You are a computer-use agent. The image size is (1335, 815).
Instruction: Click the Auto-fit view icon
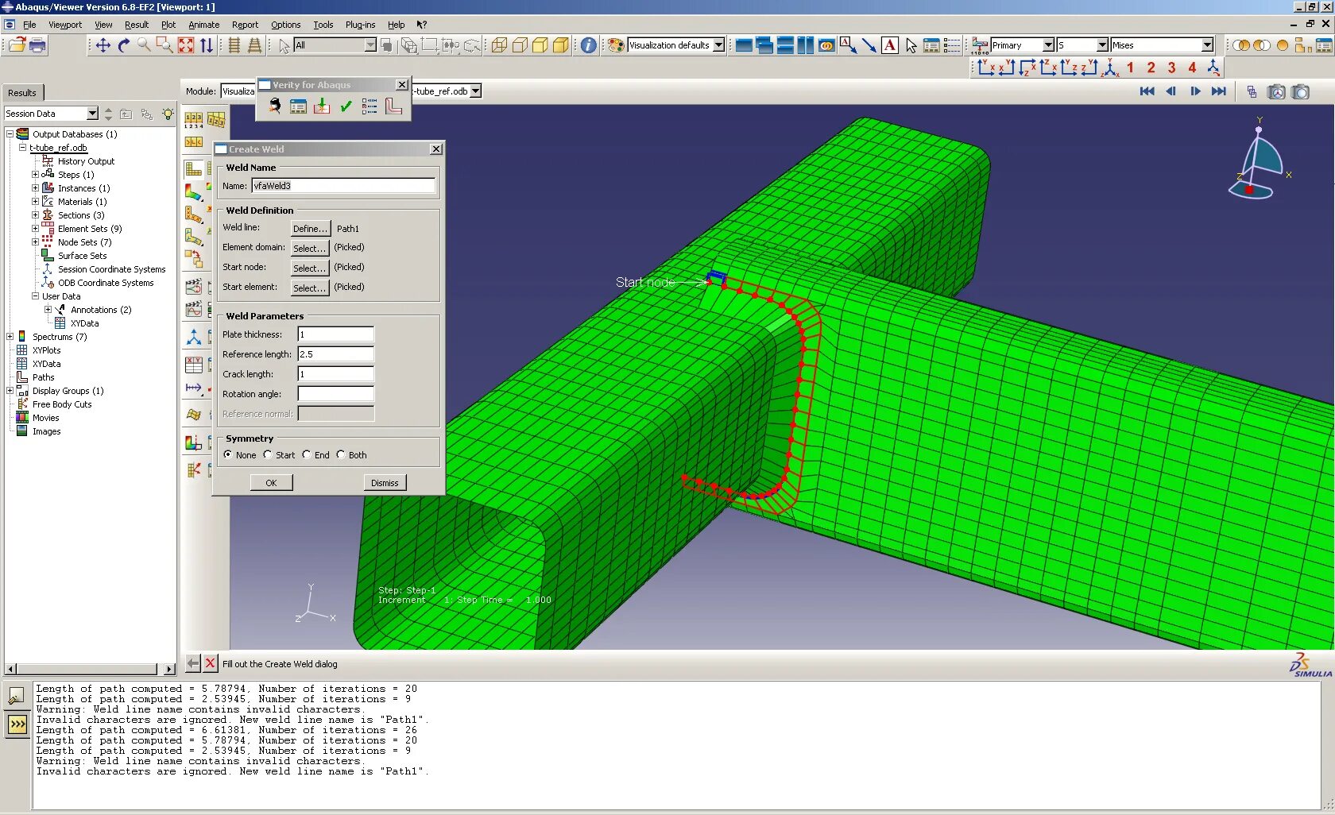[x=185, y=45]
